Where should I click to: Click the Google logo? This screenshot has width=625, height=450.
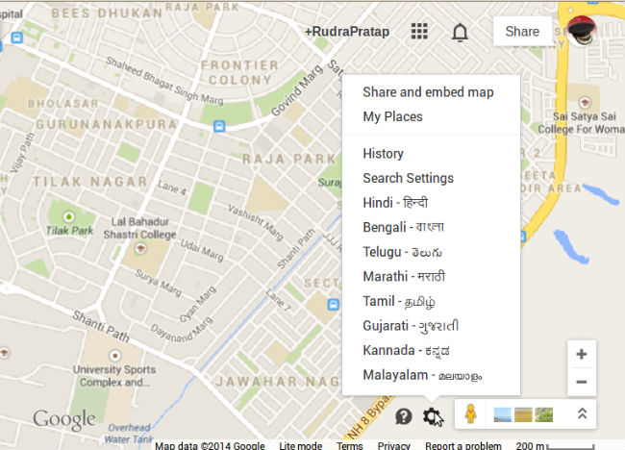pyautogui.click(x=64, y=419)
